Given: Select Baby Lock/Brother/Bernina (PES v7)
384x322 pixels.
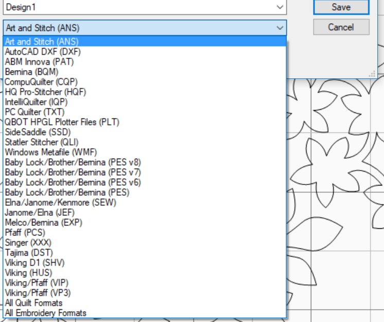Looking at the screenshot, I should coord(145,172).
